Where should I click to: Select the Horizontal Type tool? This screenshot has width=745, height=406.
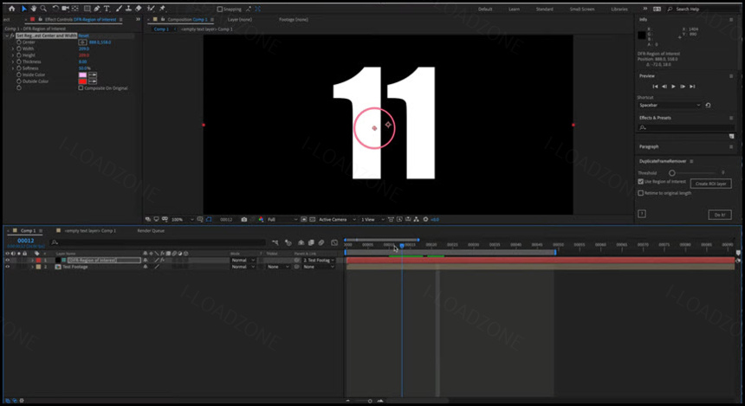pos(107,9)
